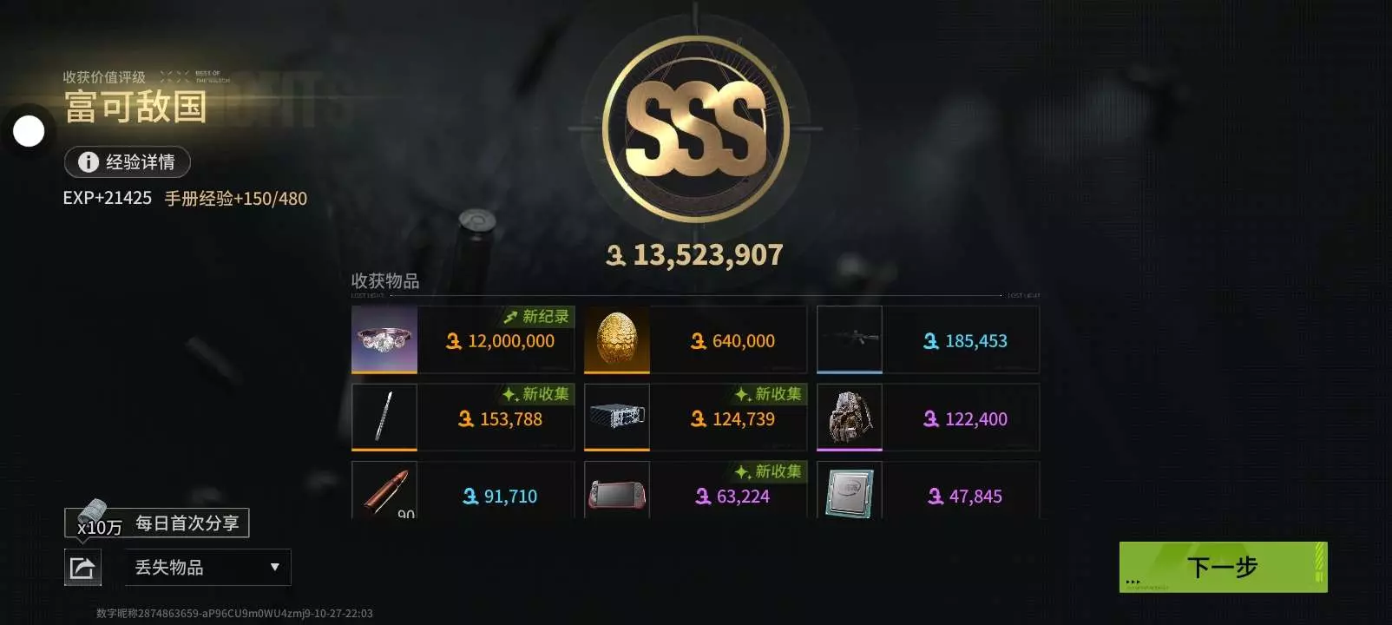Click the green 下一步 button
The image size is (1392, 625).
1223,568
